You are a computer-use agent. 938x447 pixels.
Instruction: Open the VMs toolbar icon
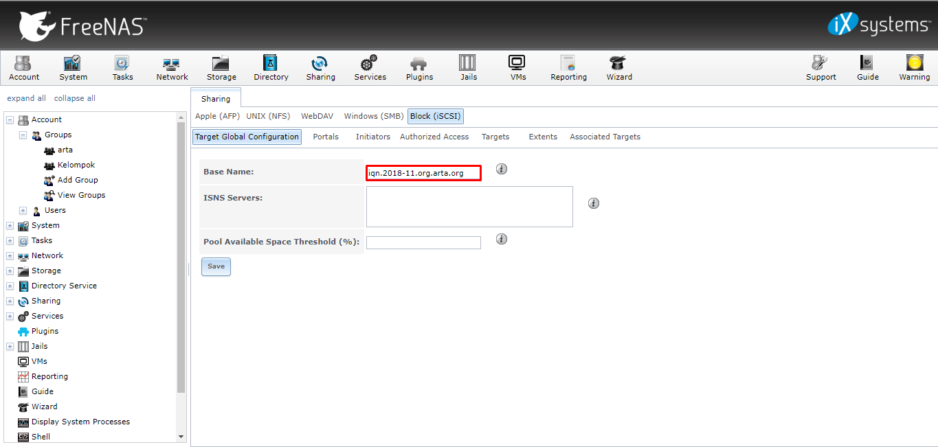(x=517, y=67)
